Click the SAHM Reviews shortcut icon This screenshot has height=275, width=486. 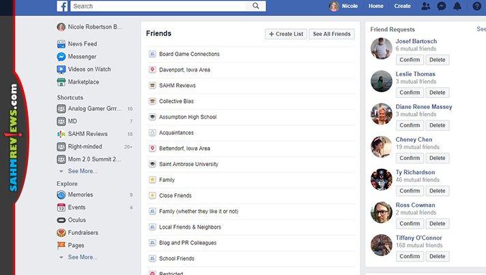(61, 134)
